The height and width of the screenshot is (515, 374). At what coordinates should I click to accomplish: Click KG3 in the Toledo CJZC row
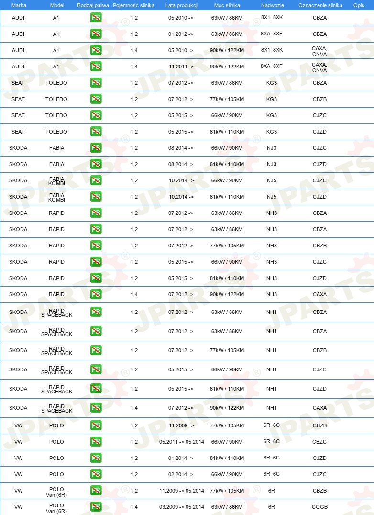[x=272, y=115]
